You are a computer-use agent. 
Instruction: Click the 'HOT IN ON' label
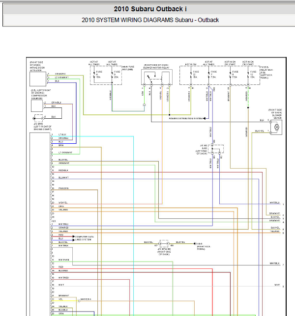(191, 64)
